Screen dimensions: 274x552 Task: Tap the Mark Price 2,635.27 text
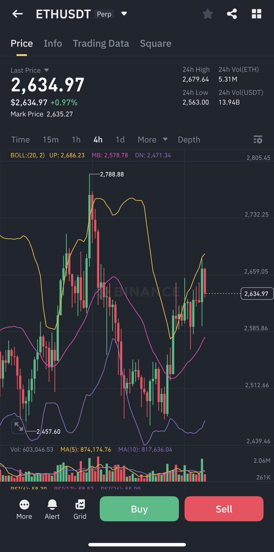42,114
